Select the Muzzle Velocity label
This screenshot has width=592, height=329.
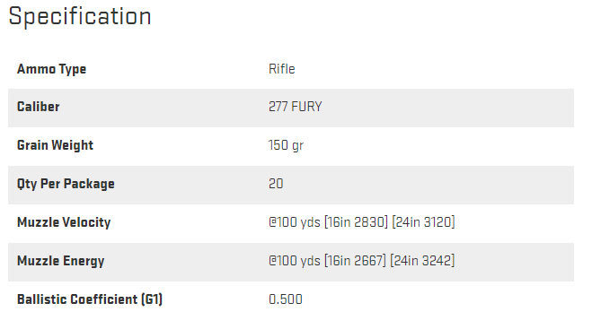[x=64, y=222]
